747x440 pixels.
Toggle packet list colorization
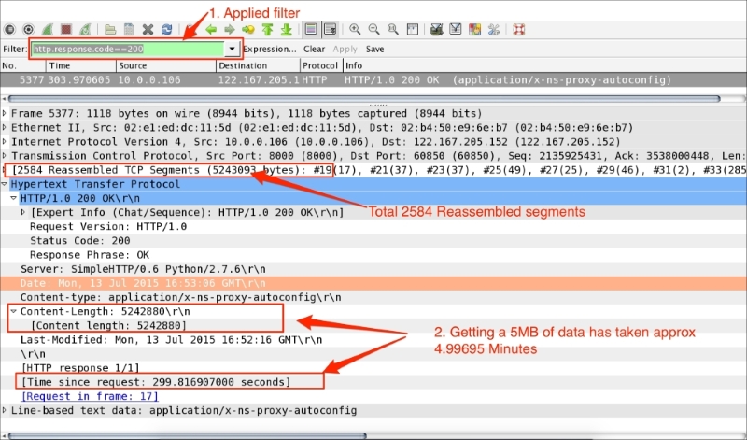(311, 30)
